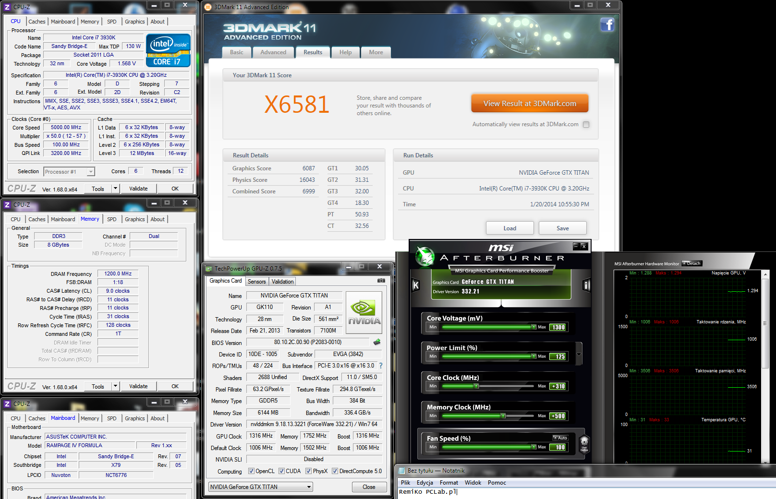Viewport: 776px width, 499px height.
Task: Toggle the OpenCL checkbox in GPU-Z
Action: (x=251, y=471)
